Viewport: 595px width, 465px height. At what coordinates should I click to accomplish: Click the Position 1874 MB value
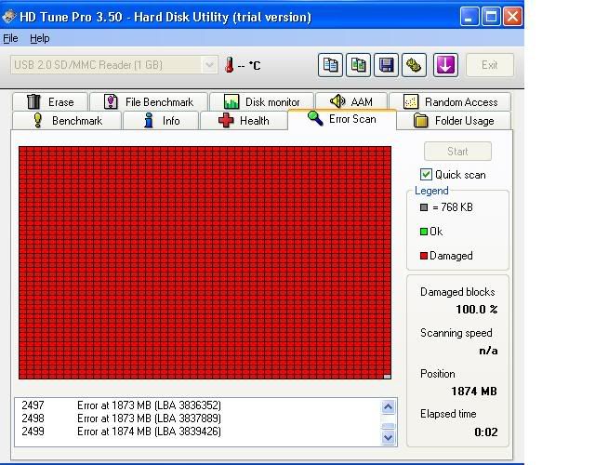coord(474,391)
